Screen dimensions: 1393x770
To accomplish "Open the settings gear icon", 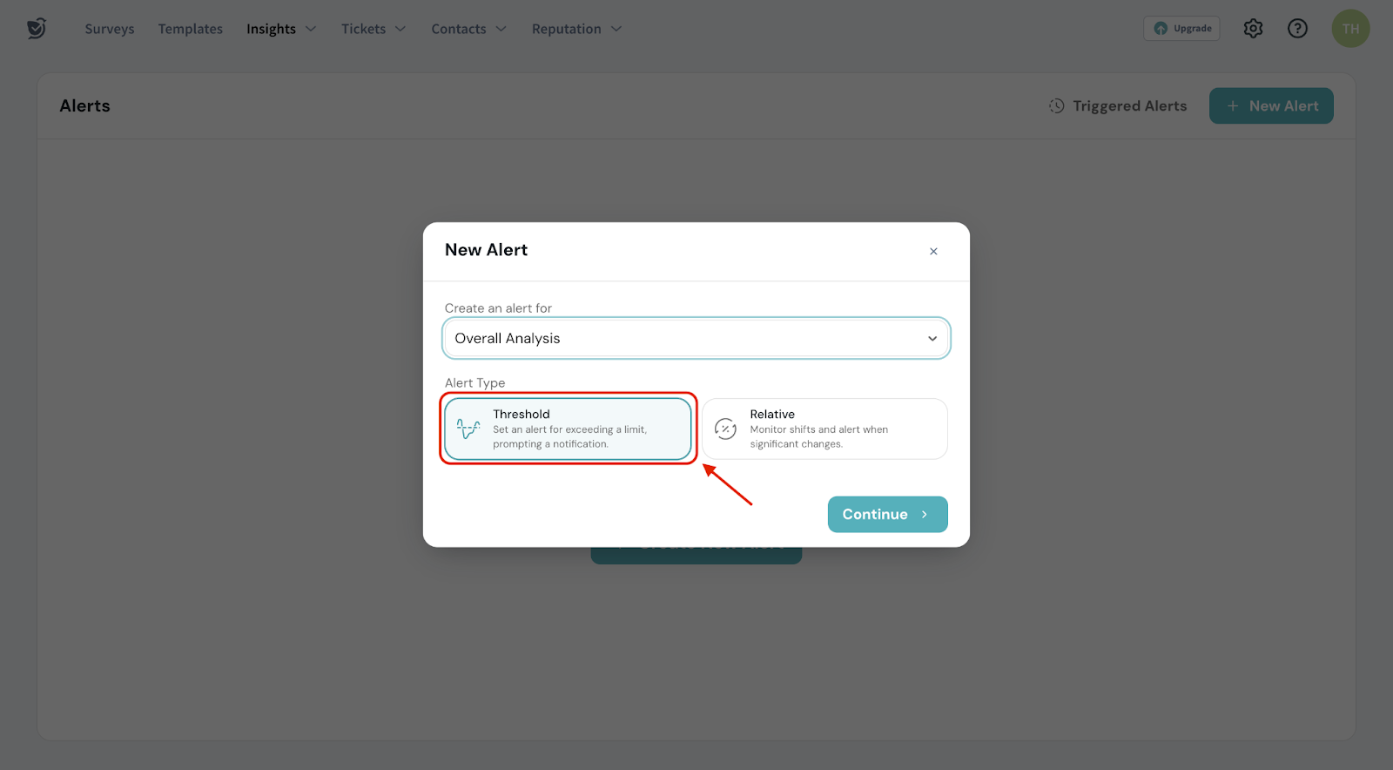I will [x=1253, y=29].
